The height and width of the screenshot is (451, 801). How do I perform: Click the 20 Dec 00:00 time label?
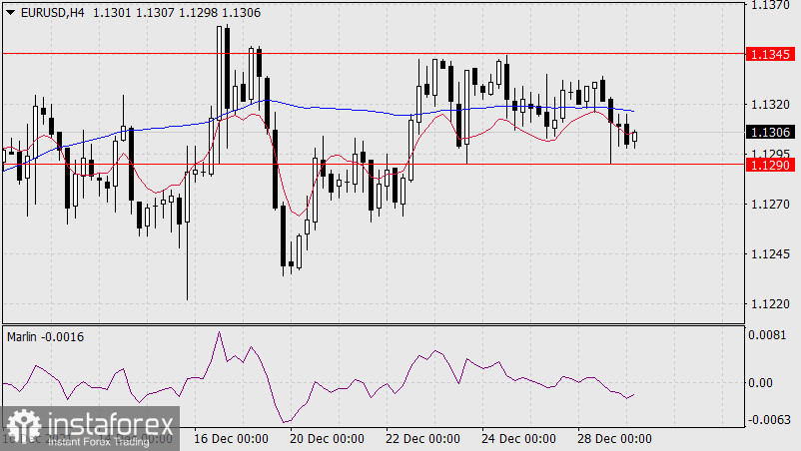pyautogui.click(x=325, y=438)
